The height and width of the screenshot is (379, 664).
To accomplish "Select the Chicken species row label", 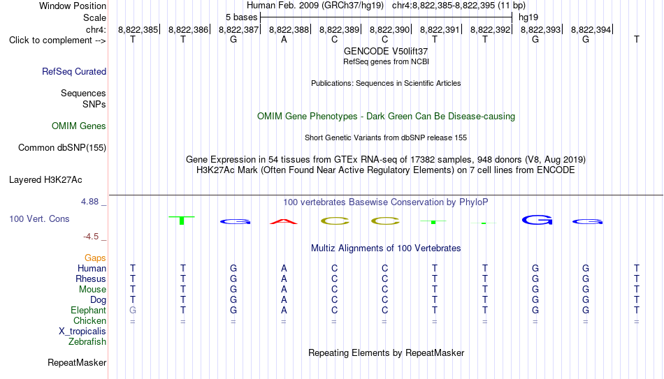I will click(89, 320).
